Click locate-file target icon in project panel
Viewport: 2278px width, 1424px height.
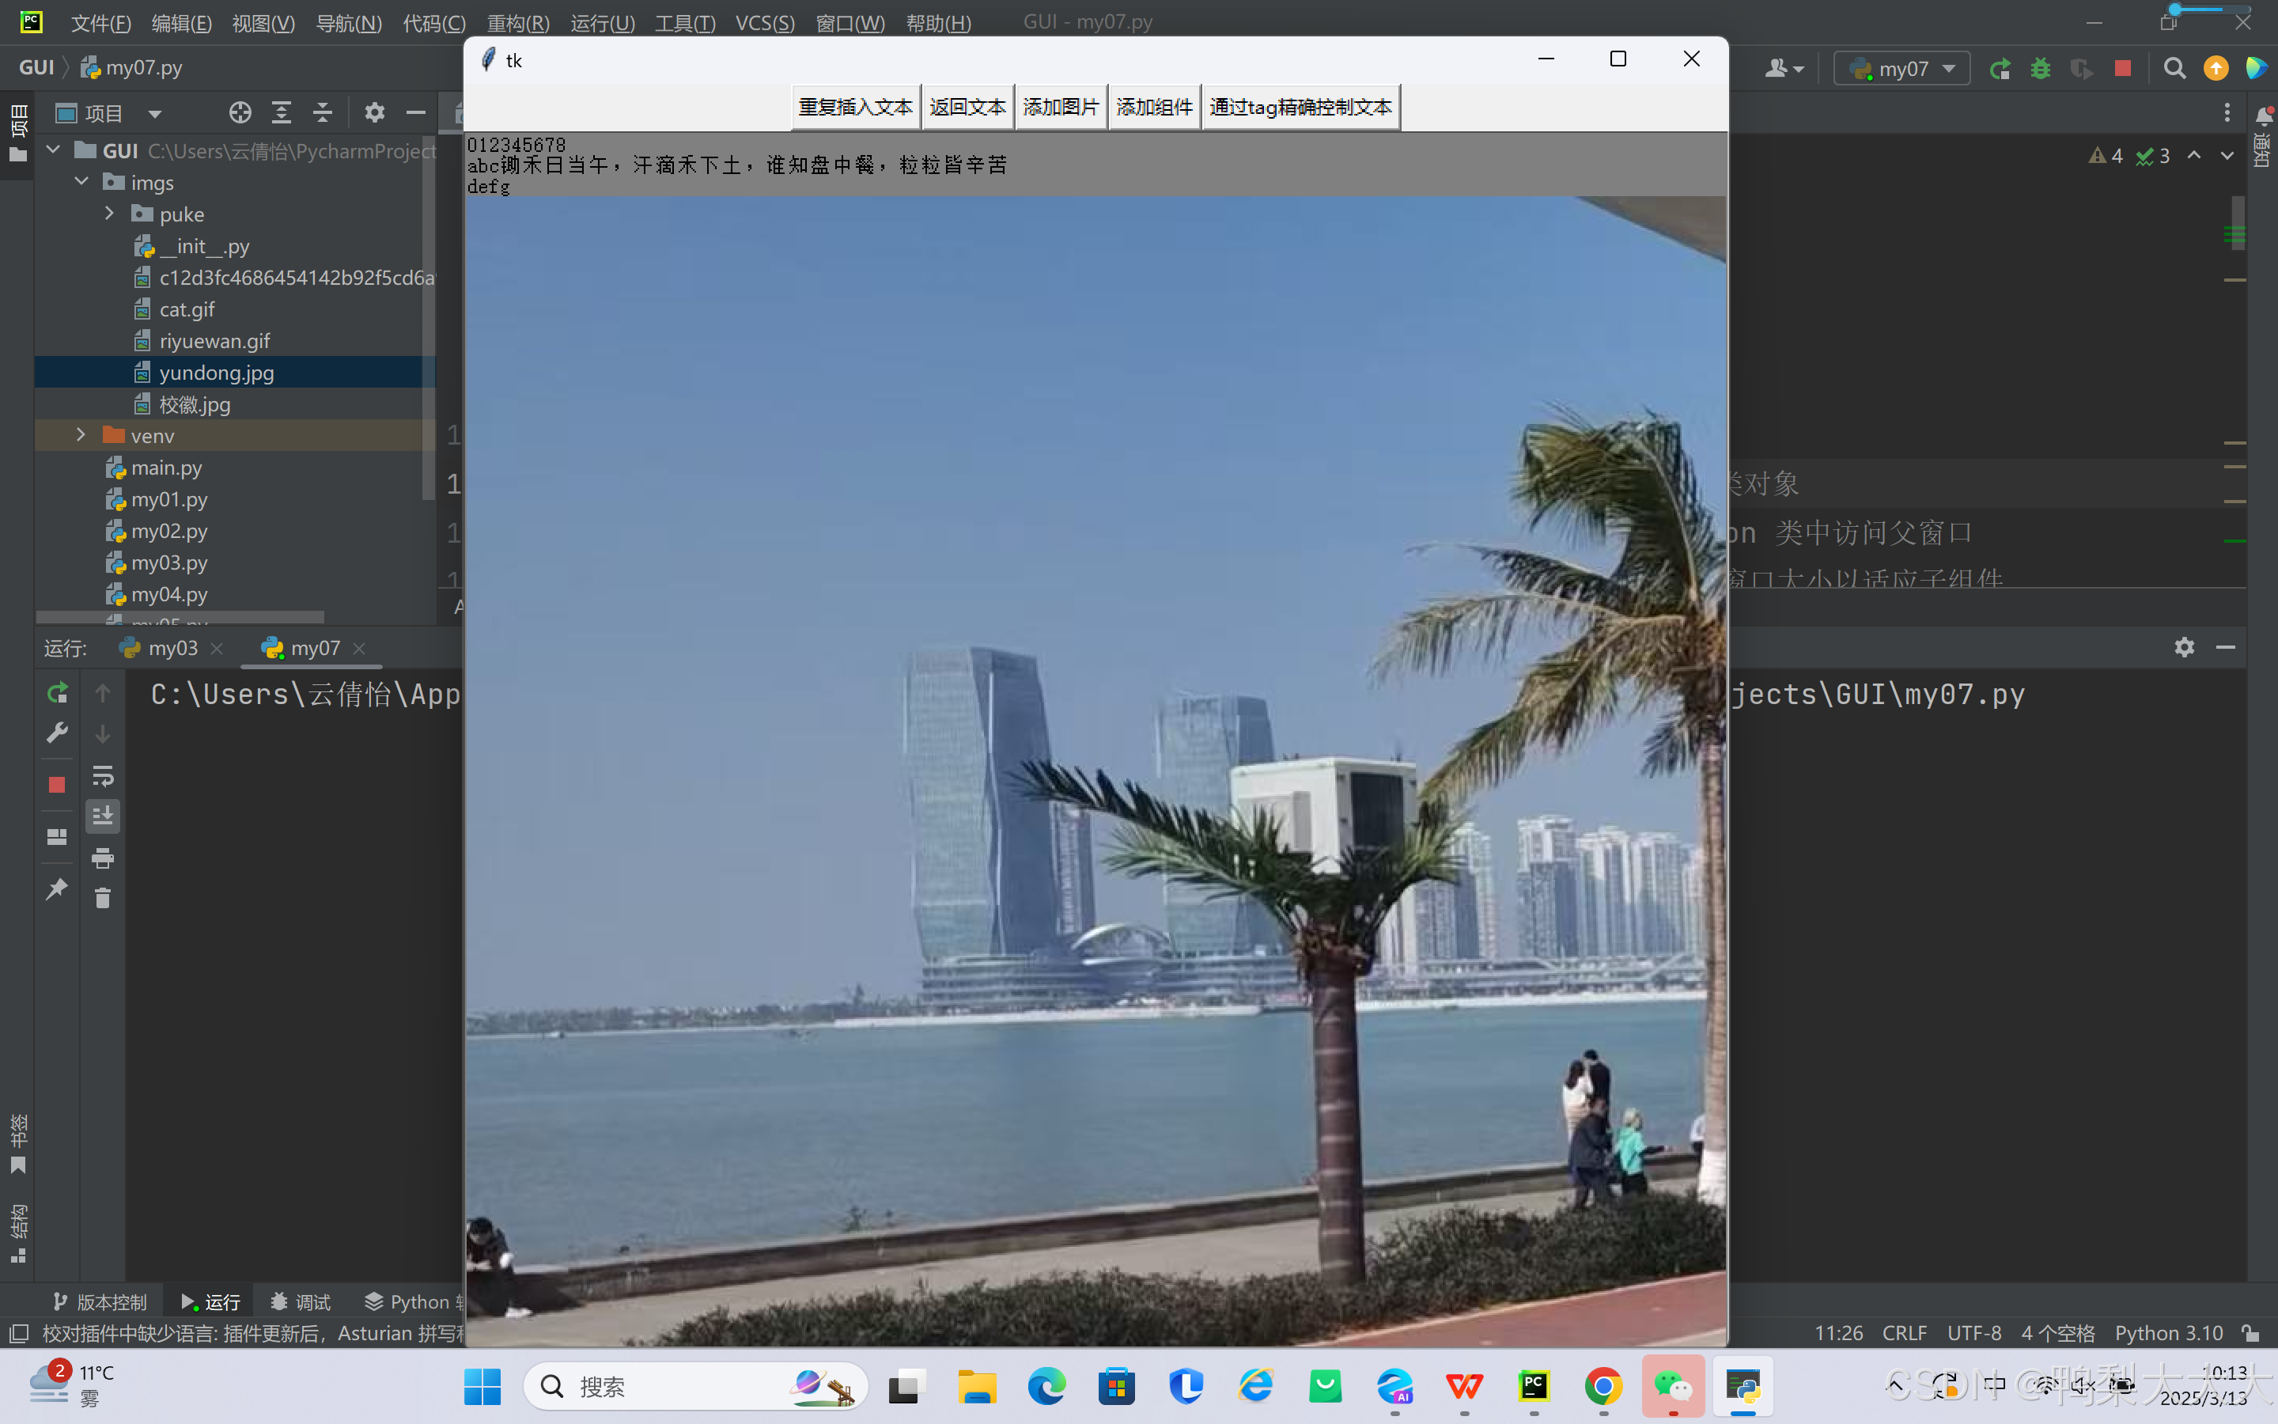point(240,113)
